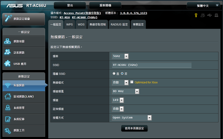This screenshot has height=139, width=223.
Task: Open the 80 MHz channel bandwidth dropdown
Action: click(x=125, y=91)
